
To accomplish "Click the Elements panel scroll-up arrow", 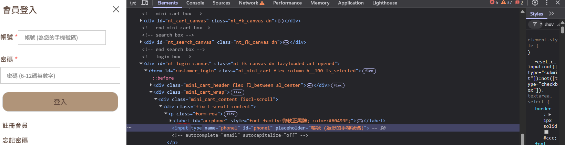I will [523, 12].
